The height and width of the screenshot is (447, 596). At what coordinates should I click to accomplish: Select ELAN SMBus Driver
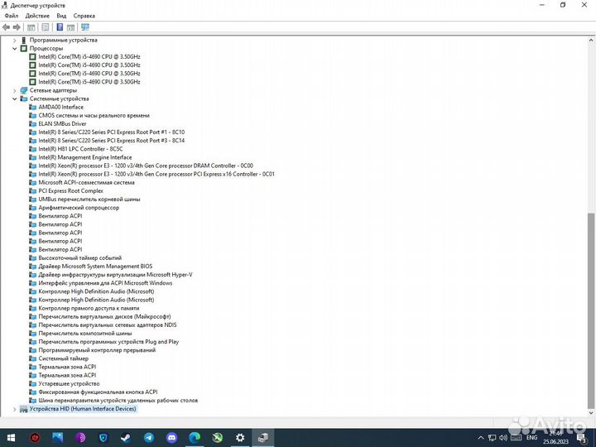tap(62, 124)
